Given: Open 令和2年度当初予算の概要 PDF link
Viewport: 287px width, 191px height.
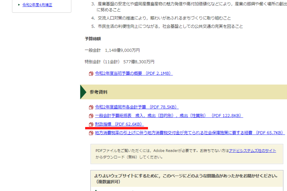Looking at the screenshot, I should point(134,74).
